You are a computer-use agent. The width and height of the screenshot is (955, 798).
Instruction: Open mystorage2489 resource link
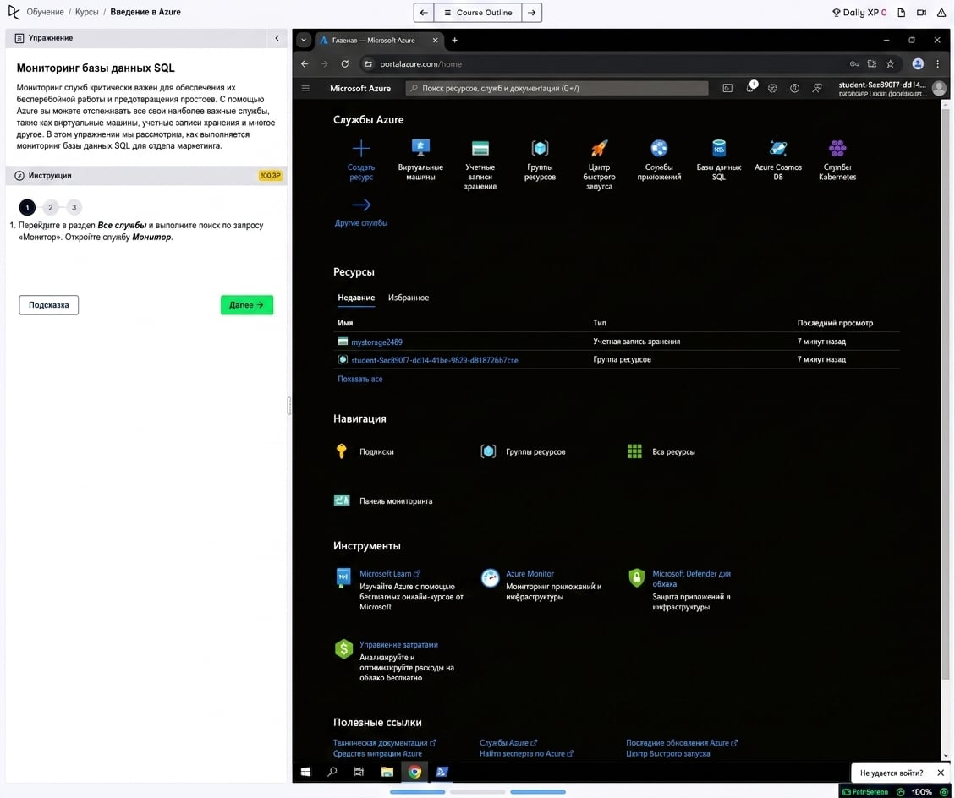(x=376, y=342)
